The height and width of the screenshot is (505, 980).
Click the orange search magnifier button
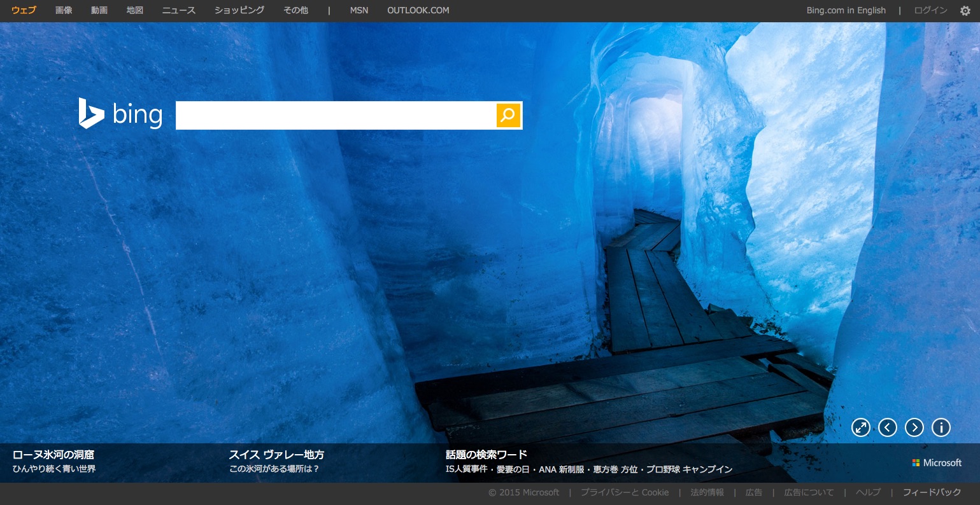(x=508, y=115)
